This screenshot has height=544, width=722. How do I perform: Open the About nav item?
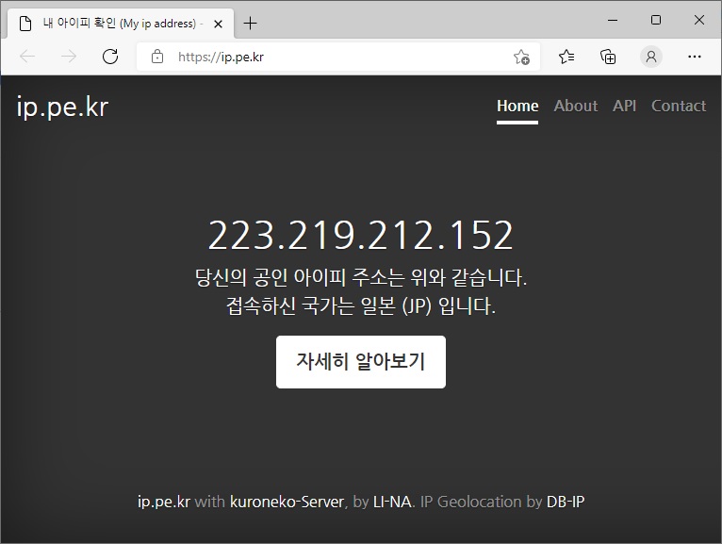[576, 106]
